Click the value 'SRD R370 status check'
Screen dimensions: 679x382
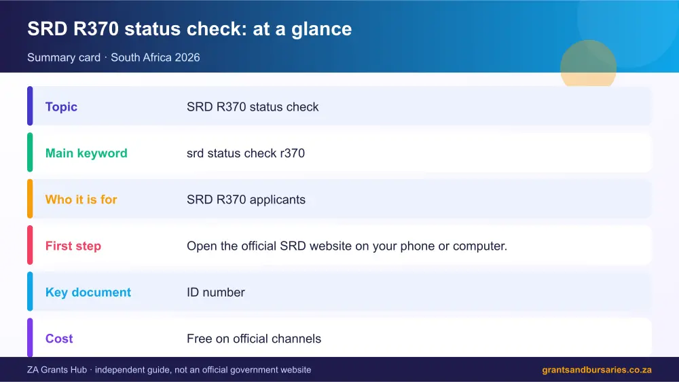point(253,107)
